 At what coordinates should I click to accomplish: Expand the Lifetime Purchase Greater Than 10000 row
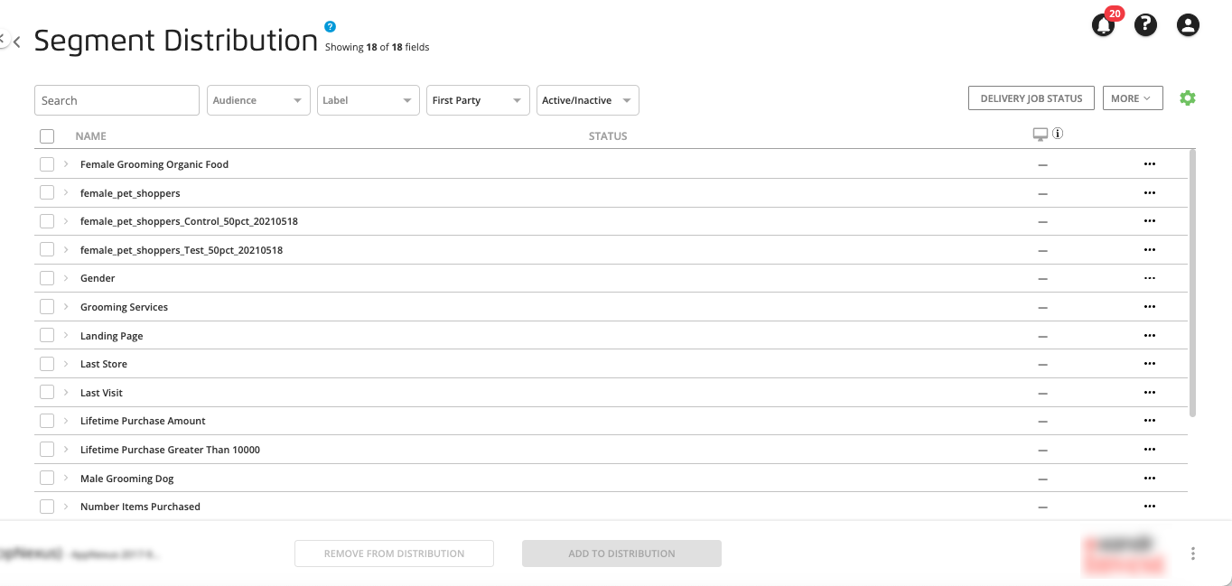tap(66, 450)
